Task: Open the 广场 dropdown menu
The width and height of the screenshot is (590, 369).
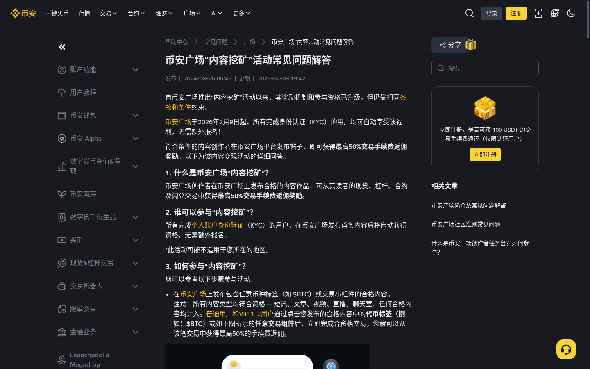Action: [192, 13]
